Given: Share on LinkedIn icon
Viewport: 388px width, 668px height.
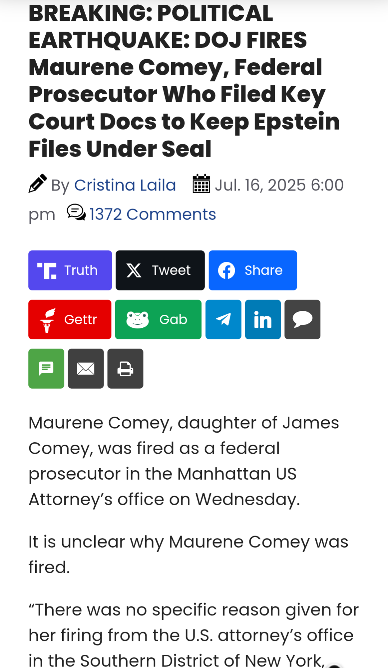Looking at the screenshot, I should (x=263, y=319).
